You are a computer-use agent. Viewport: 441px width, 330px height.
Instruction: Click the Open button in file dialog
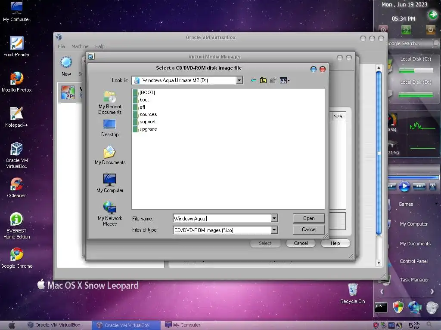click(309, 218)
